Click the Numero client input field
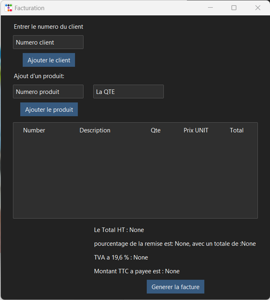Viewport: 270px width, 300px height. click(48, 42)
